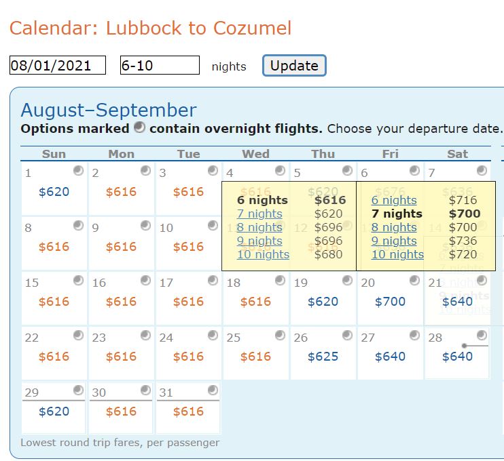Click the departure date field 08/01/2021
The image size is (504, 461).
[x=58, y=66]
